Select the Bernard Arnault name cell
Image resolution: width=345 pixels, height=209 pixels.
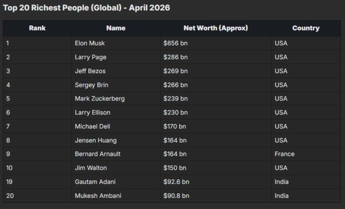tap(116, 154)
